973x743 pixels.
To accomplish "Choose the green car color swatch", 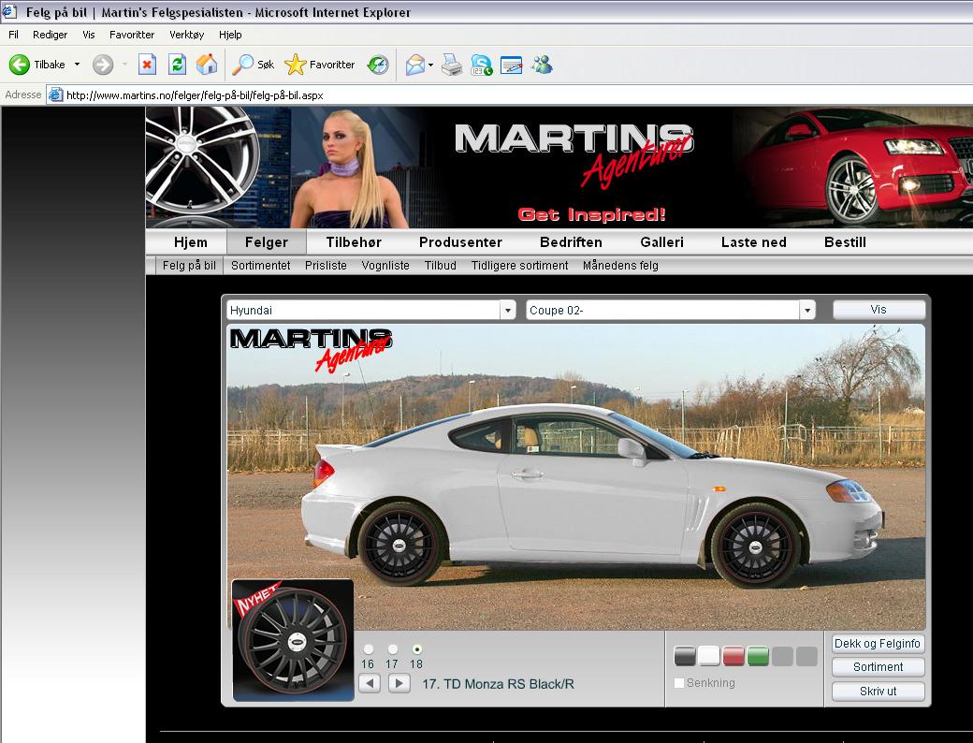I will 758,656.
